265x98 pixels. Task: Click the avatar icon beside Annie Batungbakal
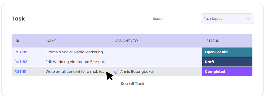tap(116, 72)
